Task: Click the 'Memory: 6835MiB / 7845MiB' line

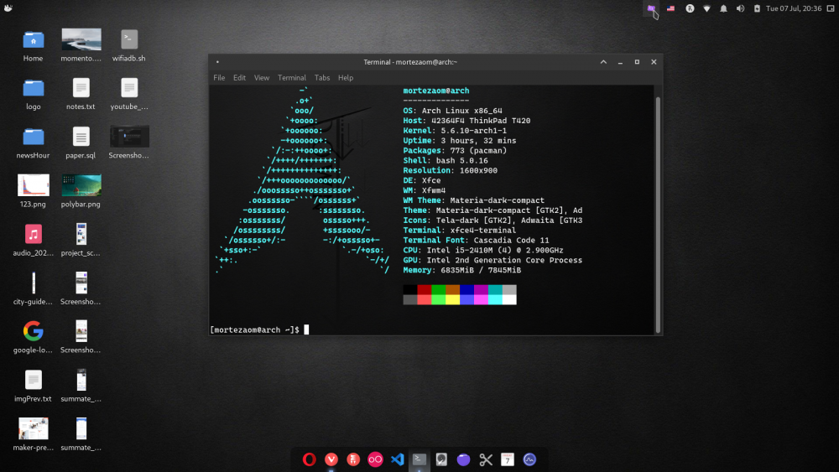Action: pyautogui.click(x=461, y=271)
